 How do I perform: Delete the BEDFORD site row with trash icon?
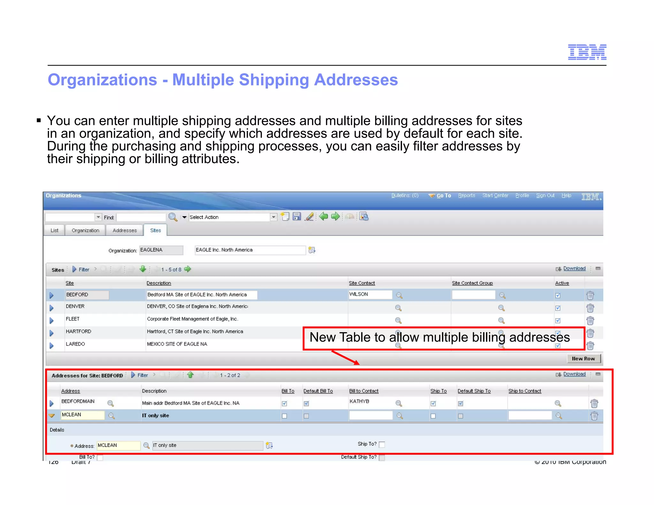pyautogui.click(x=590, y=295)
